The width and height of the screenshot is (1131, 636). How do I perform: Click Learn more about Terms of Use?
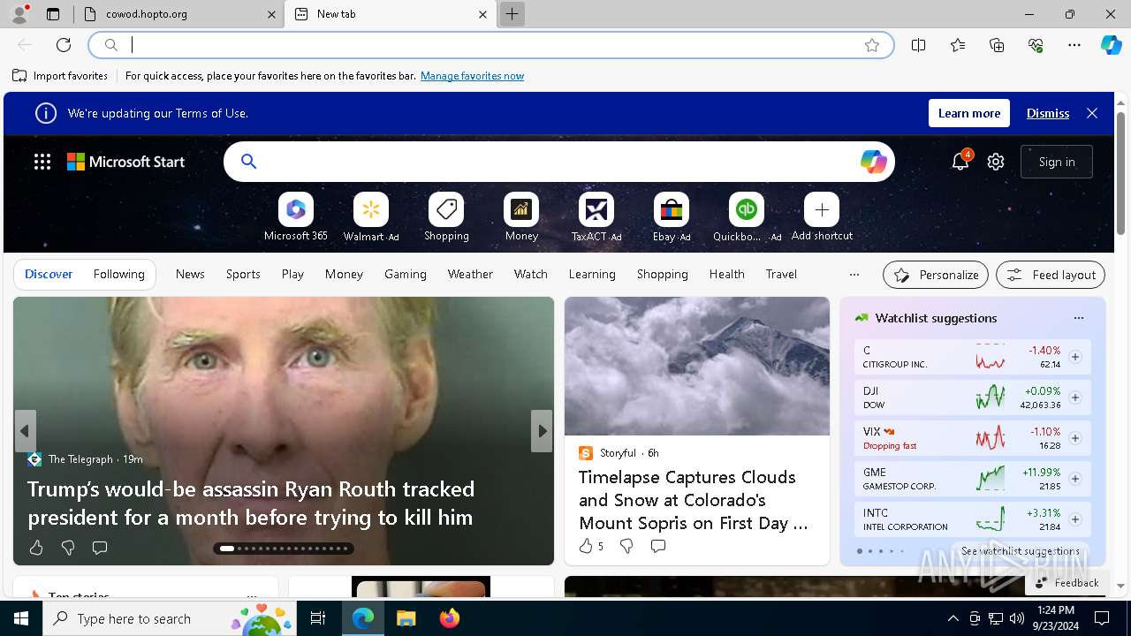point(969,113)
